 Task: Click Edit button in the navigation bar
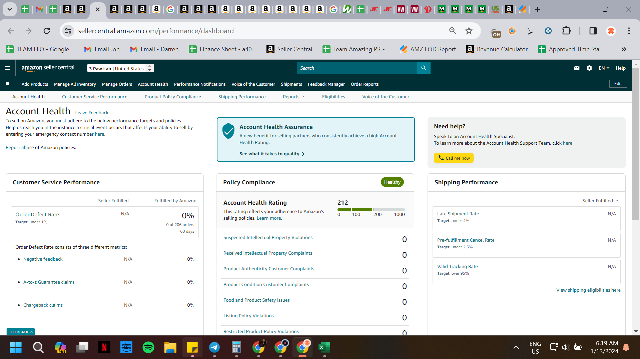tap(618, 84)
